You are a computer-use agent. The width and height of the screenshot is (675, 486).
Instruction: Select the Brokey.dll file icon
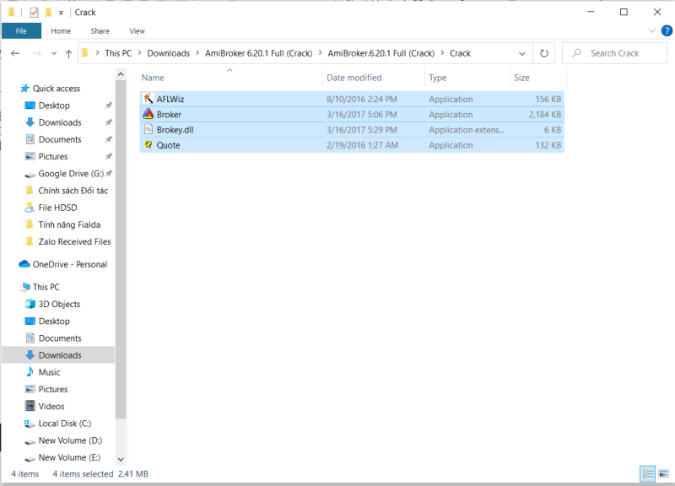[148, 130]
